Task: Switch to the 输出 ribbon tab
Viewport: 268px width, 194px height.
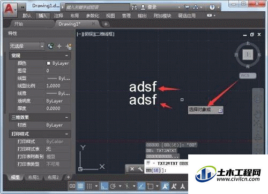Action: 142,15
